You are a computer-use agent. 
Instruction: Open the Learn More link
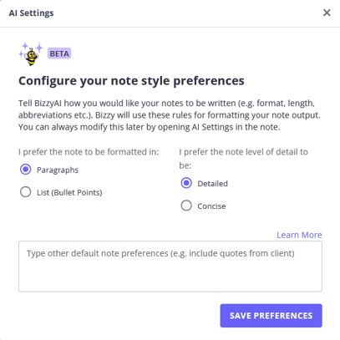pos(299,235)
